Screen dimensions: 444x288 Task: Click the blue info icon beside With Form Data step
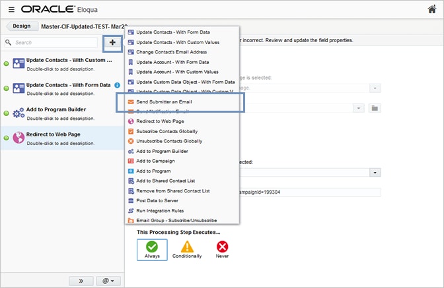point(117,85)
